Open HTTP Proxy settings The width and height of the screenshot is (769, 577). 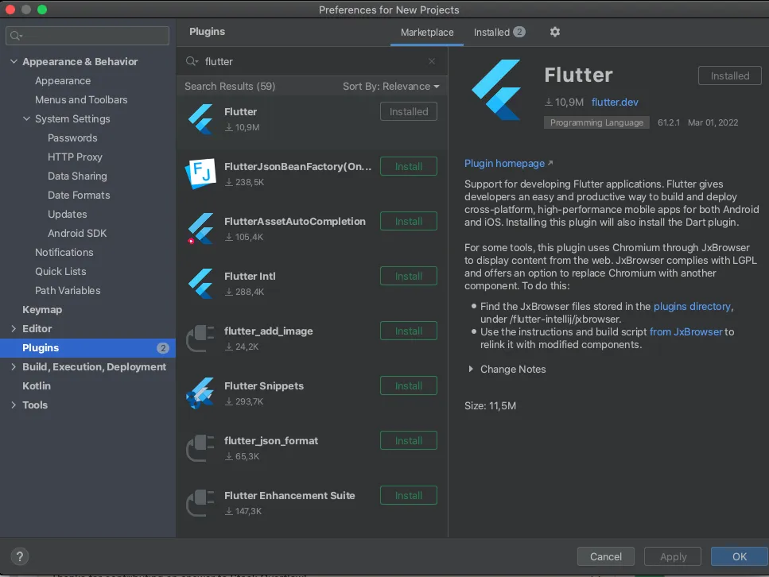[75, 157]
